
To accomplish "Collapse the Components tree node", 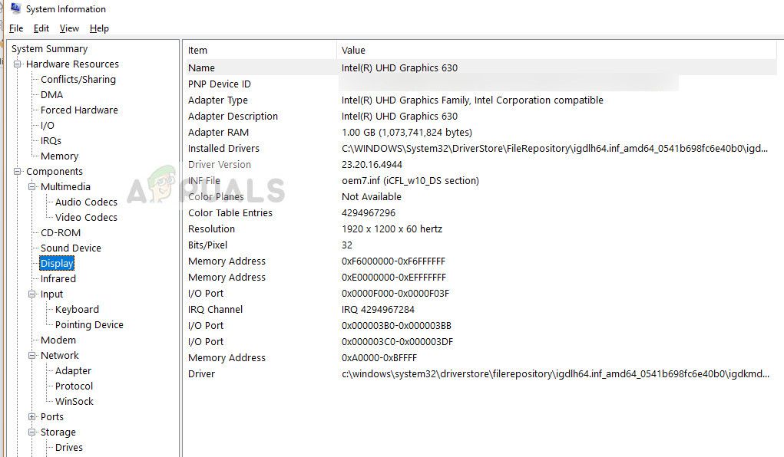I will pyautogui.click(x=18, y=172).
